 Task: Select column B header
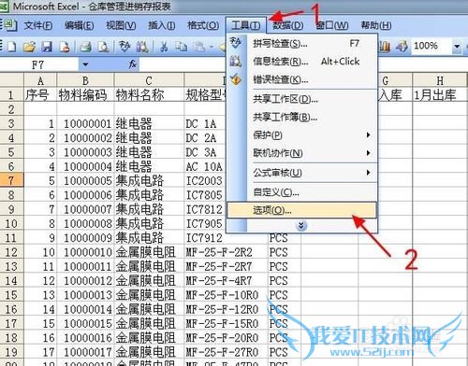click(85, 81)
